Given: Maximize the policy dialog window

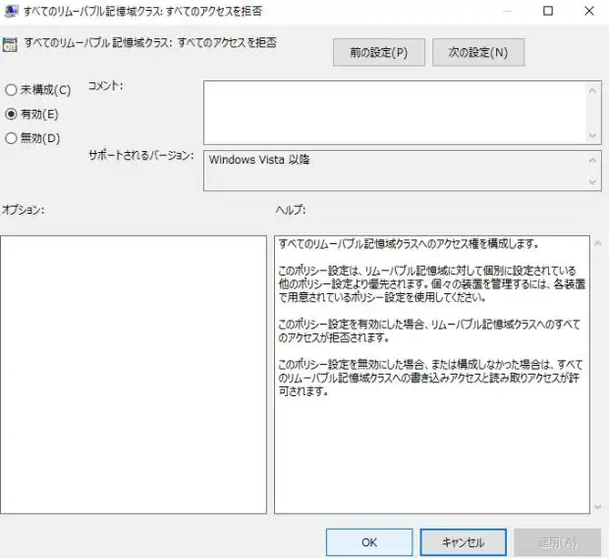Looking at the screenshot, I should click(548, 11).
